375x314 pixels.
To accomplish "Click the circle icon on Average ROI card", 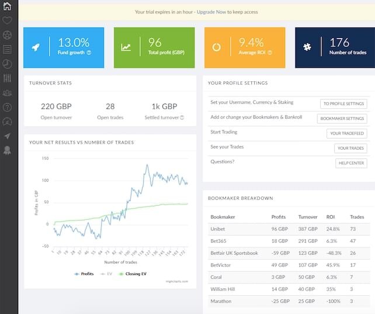I will (x=216, y=47).
